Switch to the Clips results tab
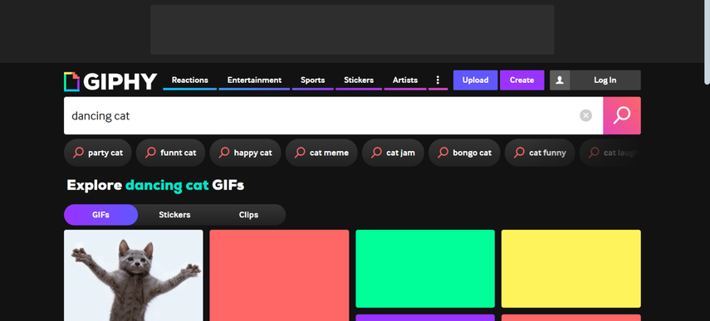710x321 pixels. (248, 215)
